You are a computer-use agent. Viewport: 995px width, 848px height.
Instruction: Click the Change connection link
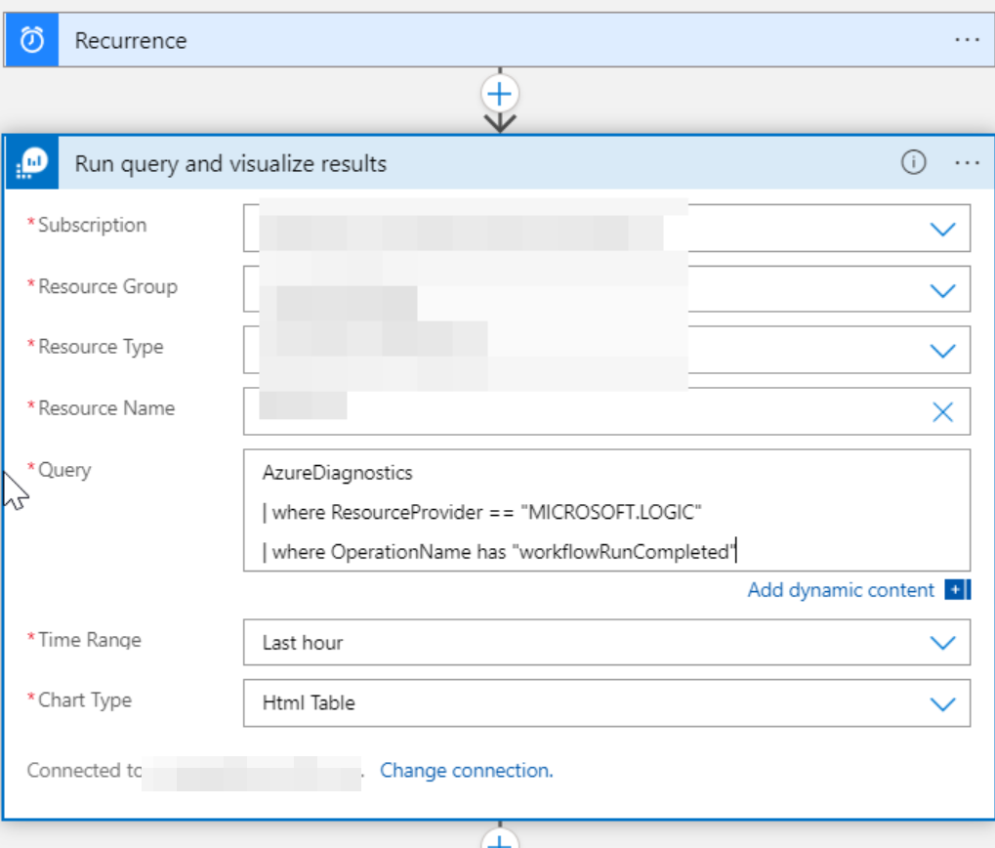pos(467,771)
